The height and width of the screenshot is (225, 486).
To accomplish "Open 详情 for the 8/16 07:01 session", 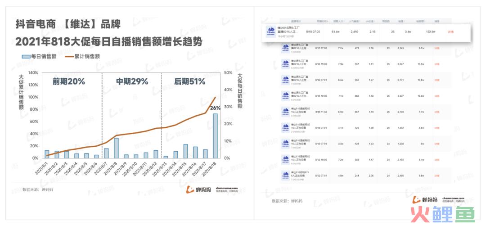I will click(436, 80).
